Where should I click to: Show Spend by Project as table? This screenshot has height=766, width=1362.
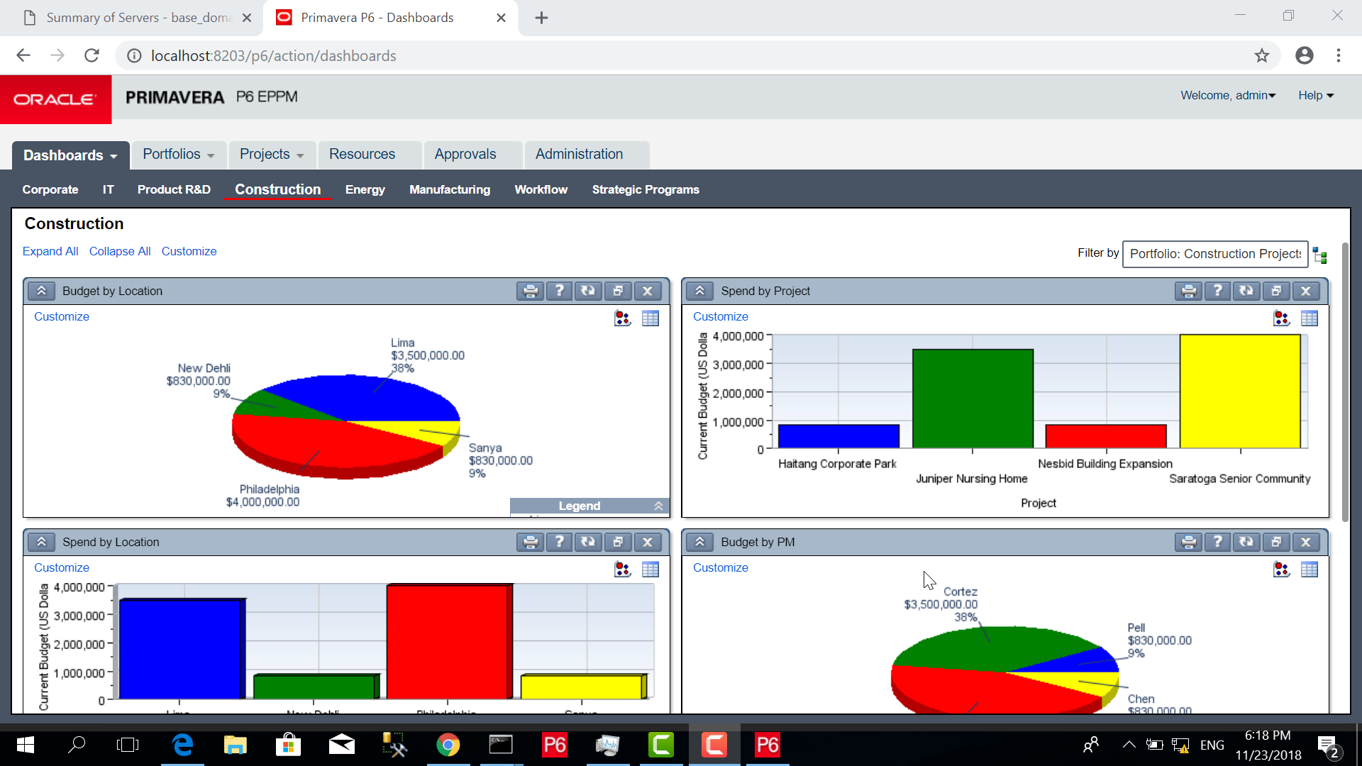1310,318
